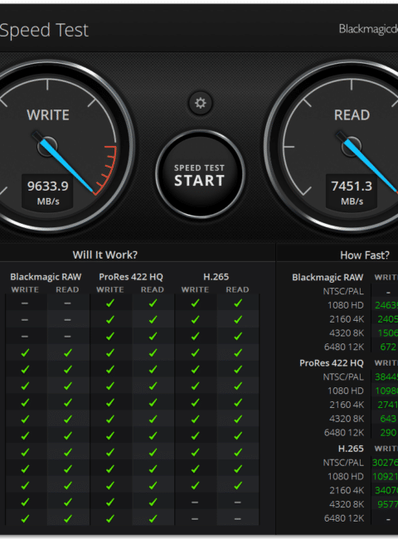Click the 290 write value for ProRes 12K
398x539 pixels.
[x=388, y=432]
